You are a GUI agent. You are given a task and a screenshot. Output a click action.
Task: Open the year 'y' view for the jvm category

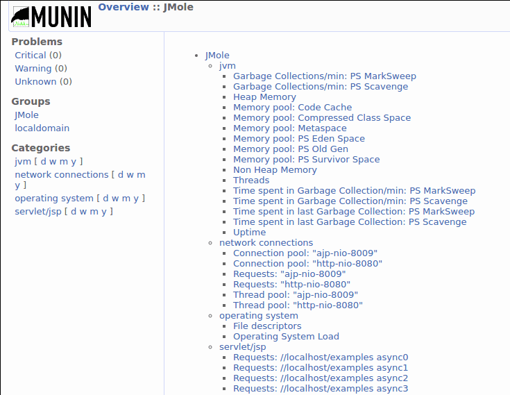tap(74, 162)
